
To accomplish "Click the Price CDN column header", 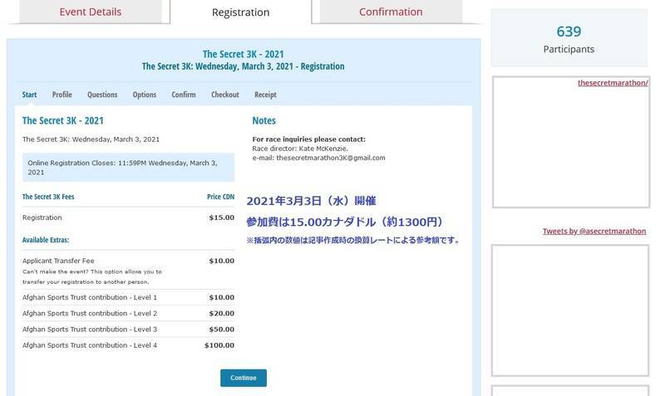I will click(220, 197).
